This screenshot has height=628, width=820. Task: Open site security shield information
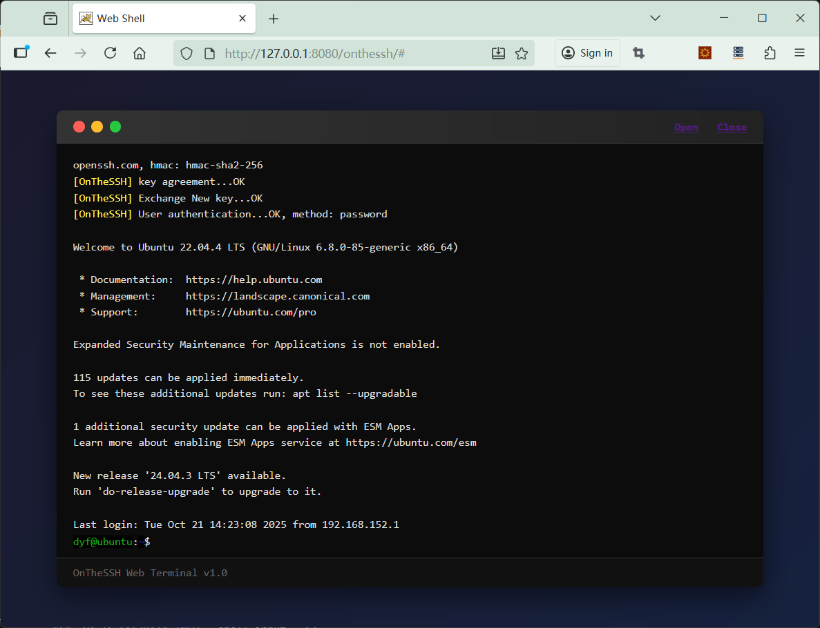click(186, 53)
